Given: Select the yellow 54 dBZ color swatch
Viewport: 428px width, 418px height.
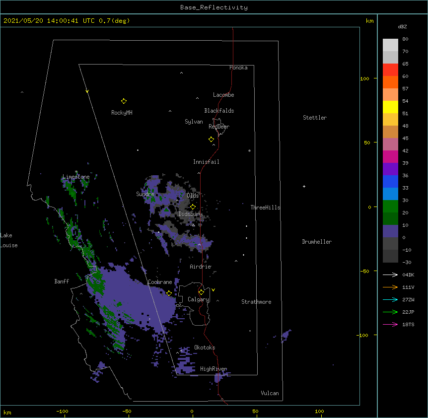Looking at the screenshot, I should point(390,107).
